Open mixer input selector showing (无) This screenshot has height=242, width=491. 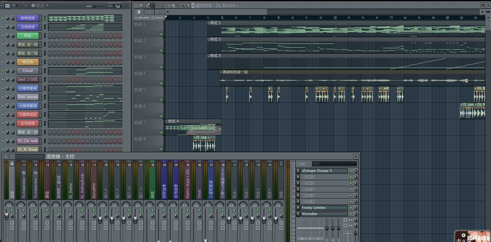coord(335,164)
